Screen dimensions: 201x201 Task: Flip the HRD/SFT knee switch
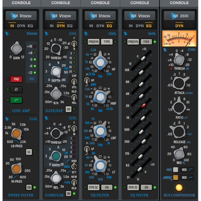74,166
